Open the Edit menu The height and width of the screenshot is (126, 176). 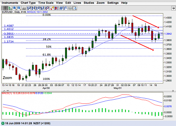(x=68, y=3)
